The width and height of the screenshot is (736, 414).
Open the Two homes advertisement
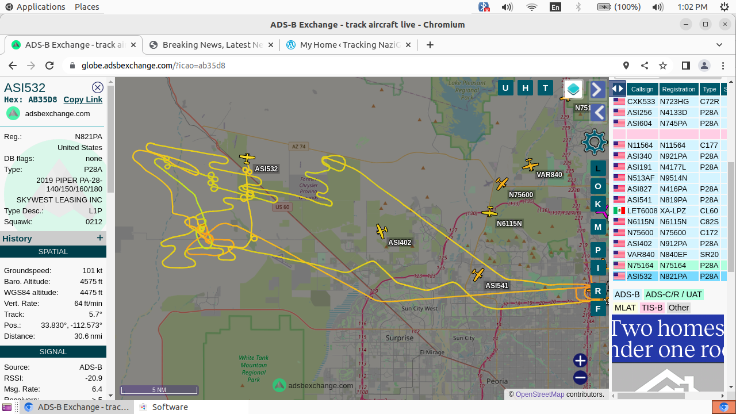pos(668,353)
